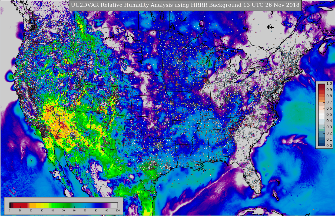Click the 60 tick label on humidity colorbar
The width and height of the screenshot is (335, 216).
pos(74,211)
